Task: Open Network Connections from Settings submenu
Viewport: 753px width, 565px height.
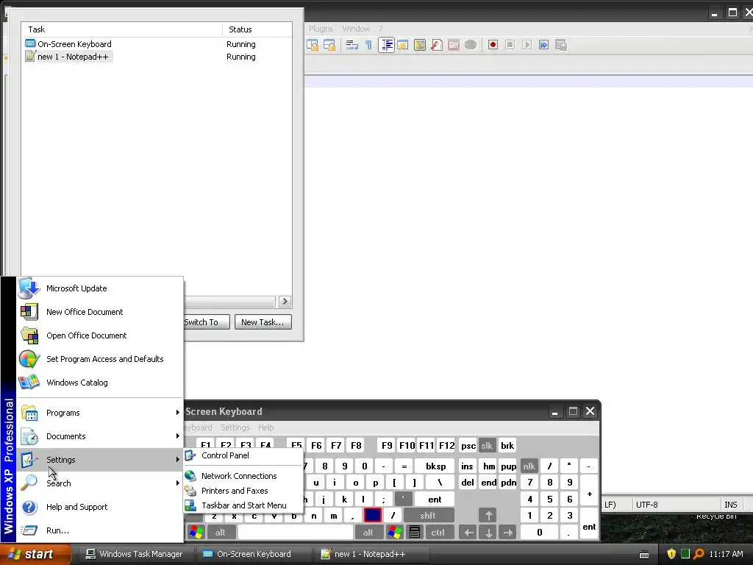Action: pyautogui.click(x=243, y=476)
